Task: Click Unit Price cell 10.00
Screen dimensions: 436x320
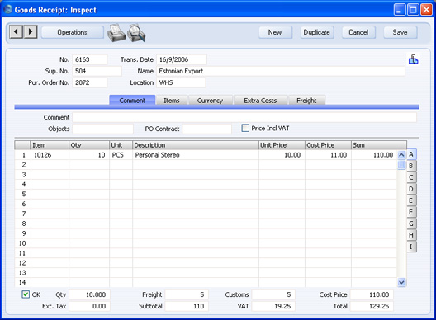Action: tap(282, 155)
